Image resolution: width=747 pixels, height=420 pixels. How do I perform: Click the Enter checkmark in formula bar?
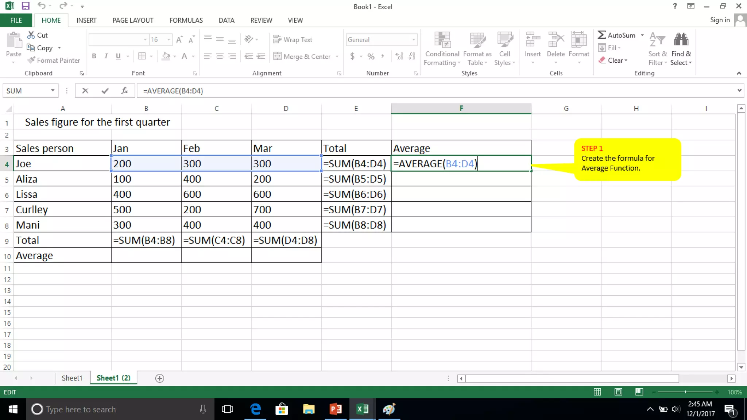click(105, 91)
